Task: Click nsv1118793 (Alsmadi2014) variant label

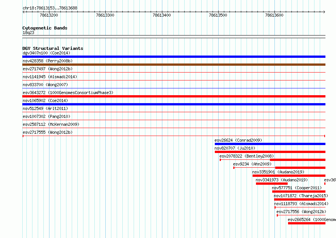Action: point(301,204)
